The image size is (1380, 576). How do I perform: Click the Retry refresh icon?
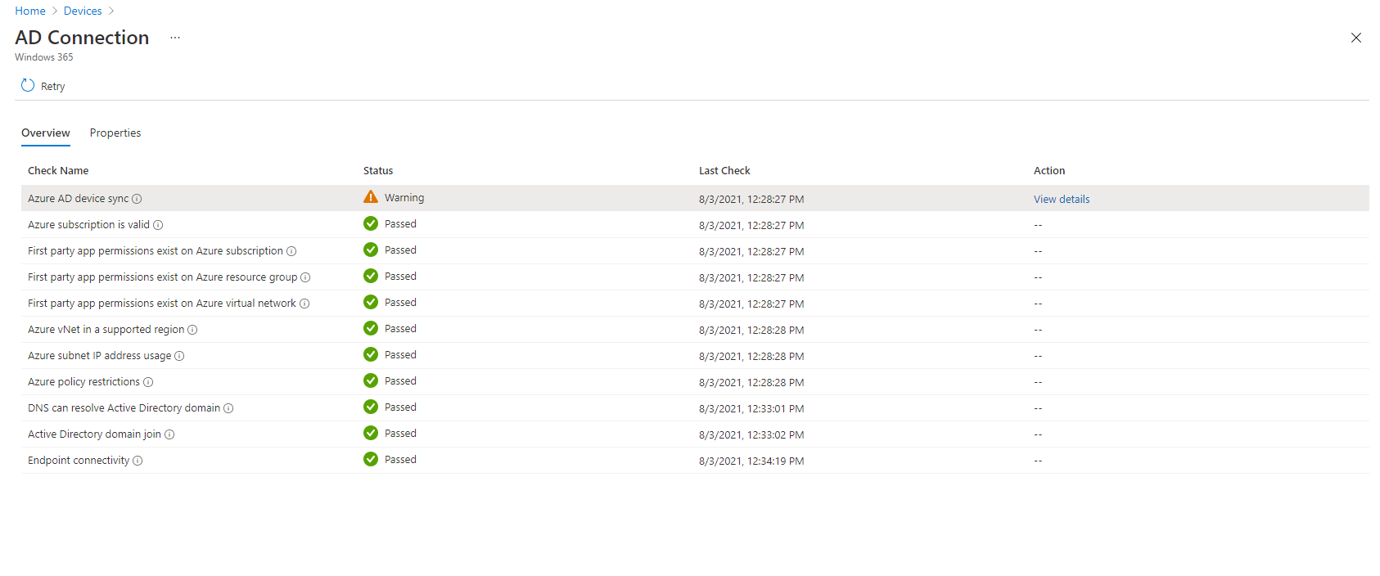[28, 86]
